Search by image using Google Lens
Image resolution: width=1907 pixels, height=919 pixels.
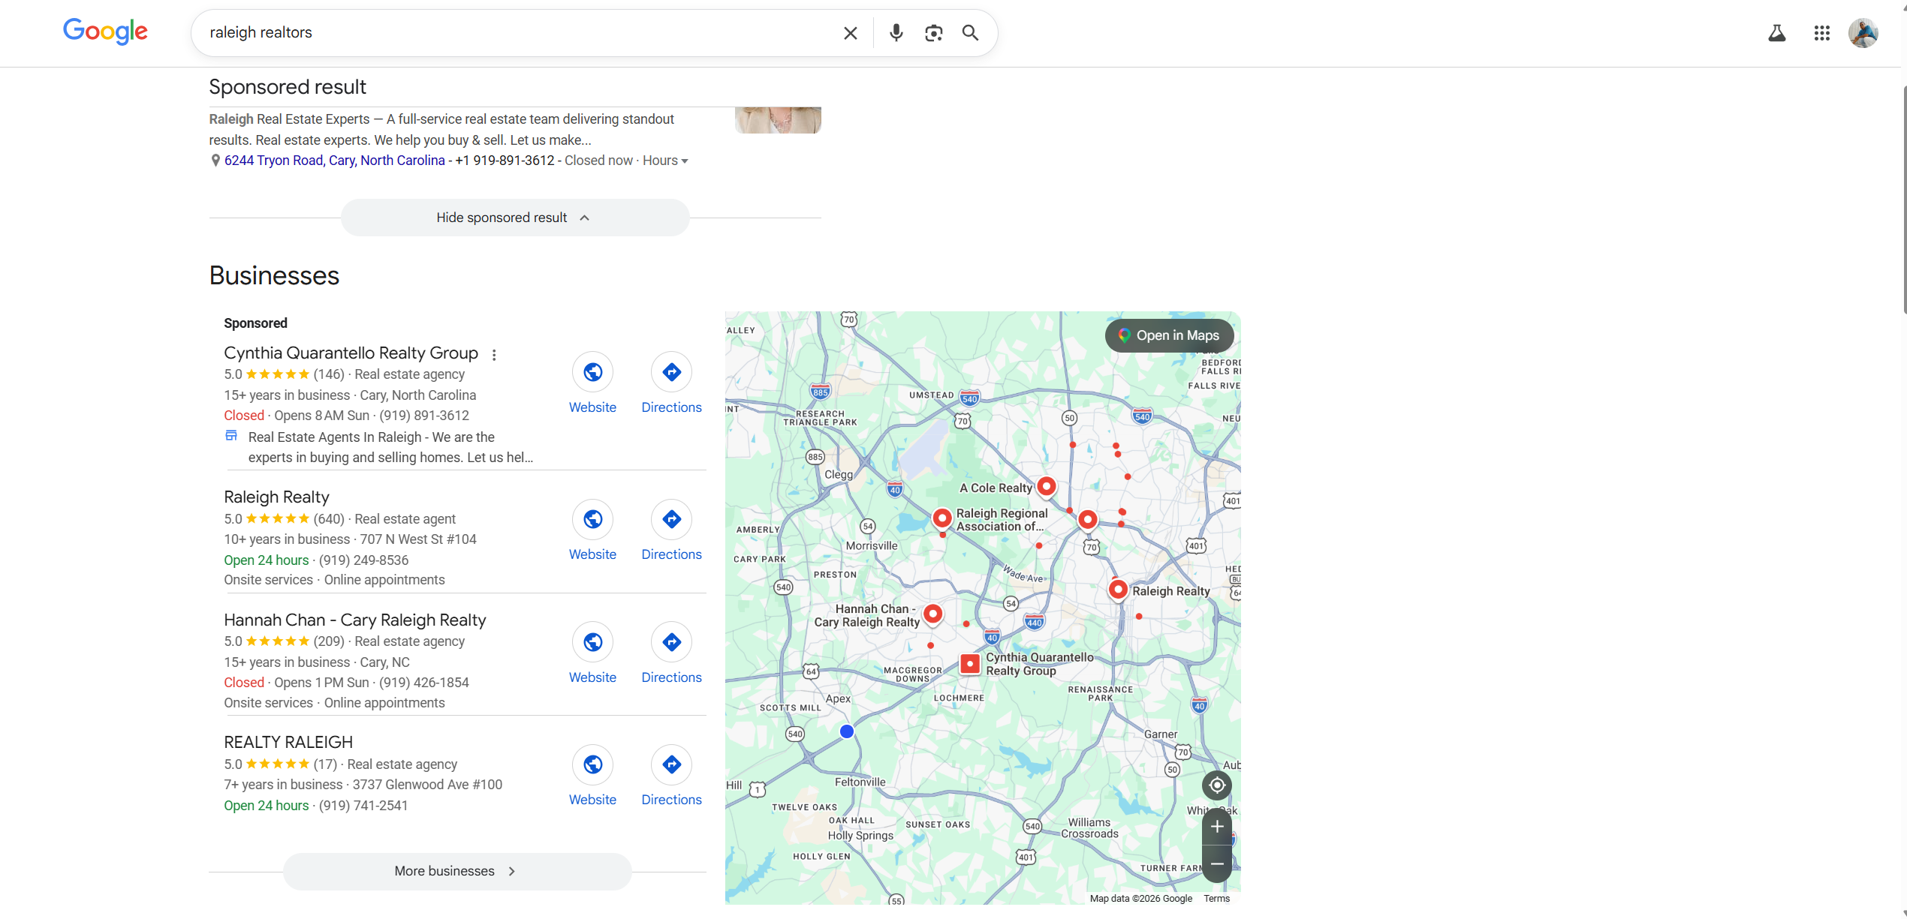coord(933,32)
